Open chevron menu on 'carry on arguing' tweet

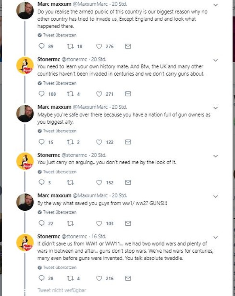pos(216,156)
